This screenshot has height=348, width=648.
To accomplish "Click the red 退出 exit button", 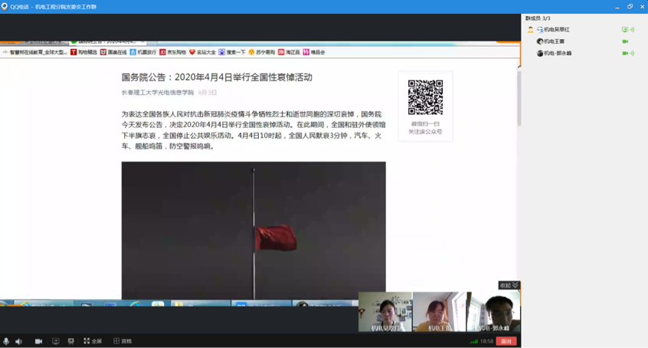I will [x=506, y=341].
